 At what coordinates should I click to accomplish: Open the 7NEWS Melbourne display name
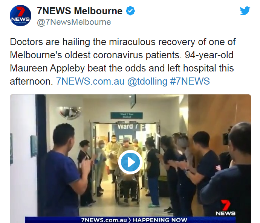pos(80,11)
